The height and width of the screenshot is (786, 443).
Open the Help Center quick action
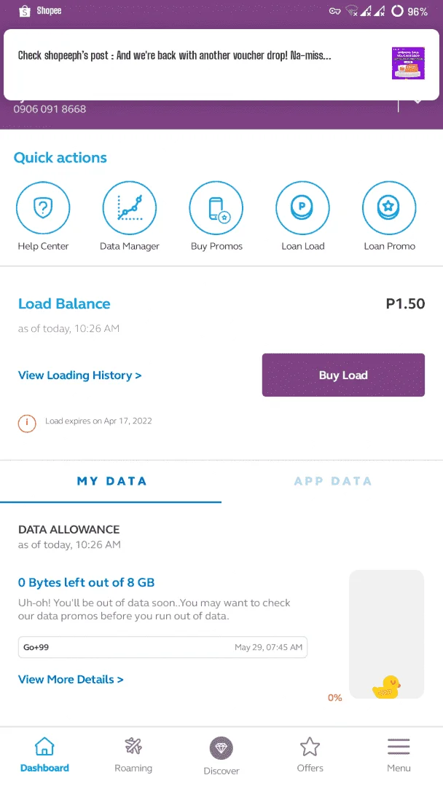(43, 208)
